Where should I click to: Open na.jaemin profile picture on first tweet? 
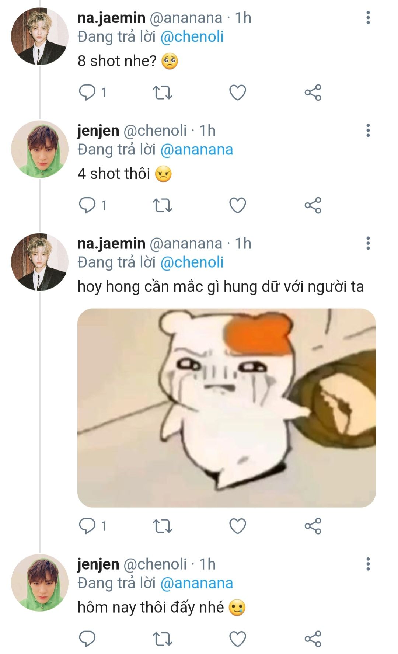[40, 36]
